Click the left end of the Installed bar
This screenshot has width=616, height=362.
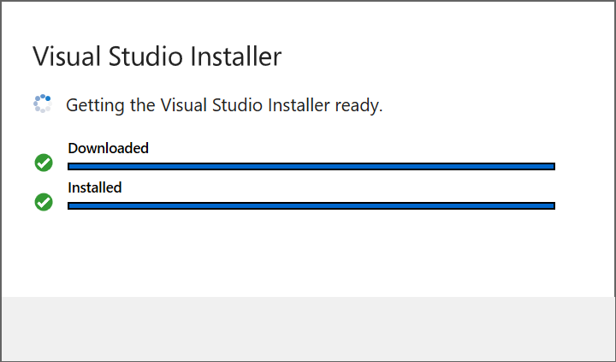coord(72,205)
